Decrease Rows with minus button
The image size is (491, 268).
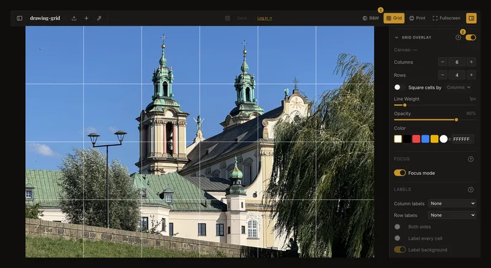[443, 75]
